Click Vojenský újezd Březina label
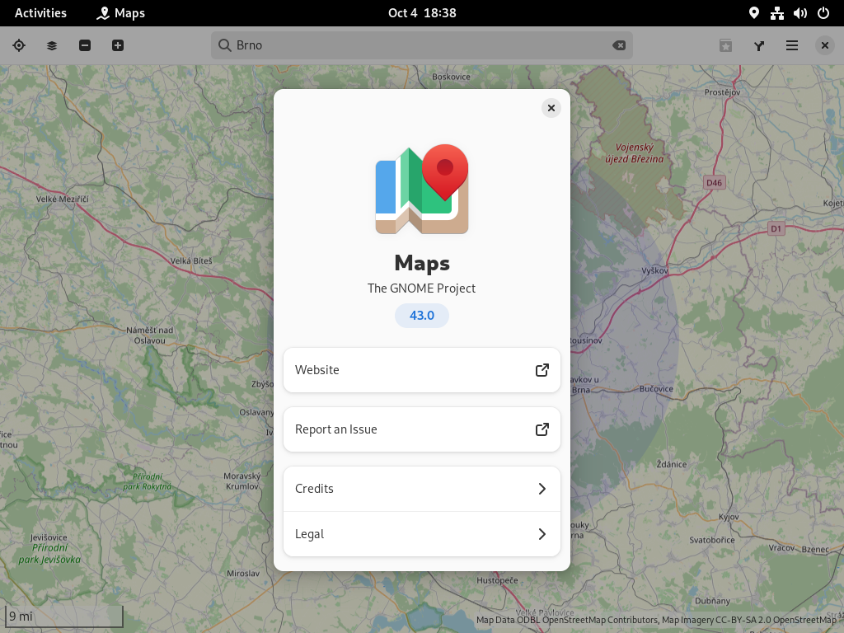 click(x=634, y=152)
